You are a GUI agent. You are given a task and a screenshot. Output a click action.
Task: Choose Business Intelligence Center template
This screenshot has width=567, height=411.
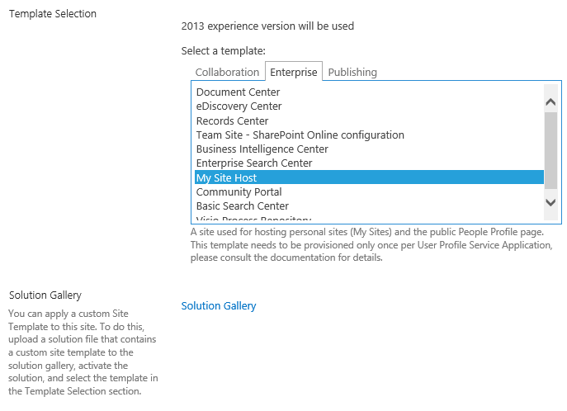(369, 149)
